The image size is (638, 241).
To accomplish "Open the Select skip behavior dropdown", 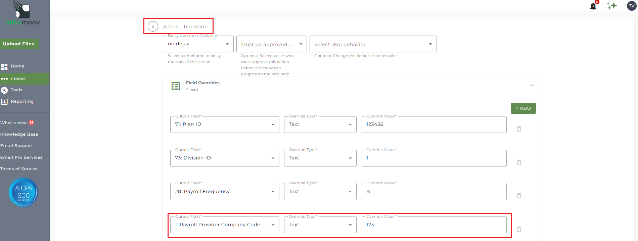I will click(x=373, y=44).
